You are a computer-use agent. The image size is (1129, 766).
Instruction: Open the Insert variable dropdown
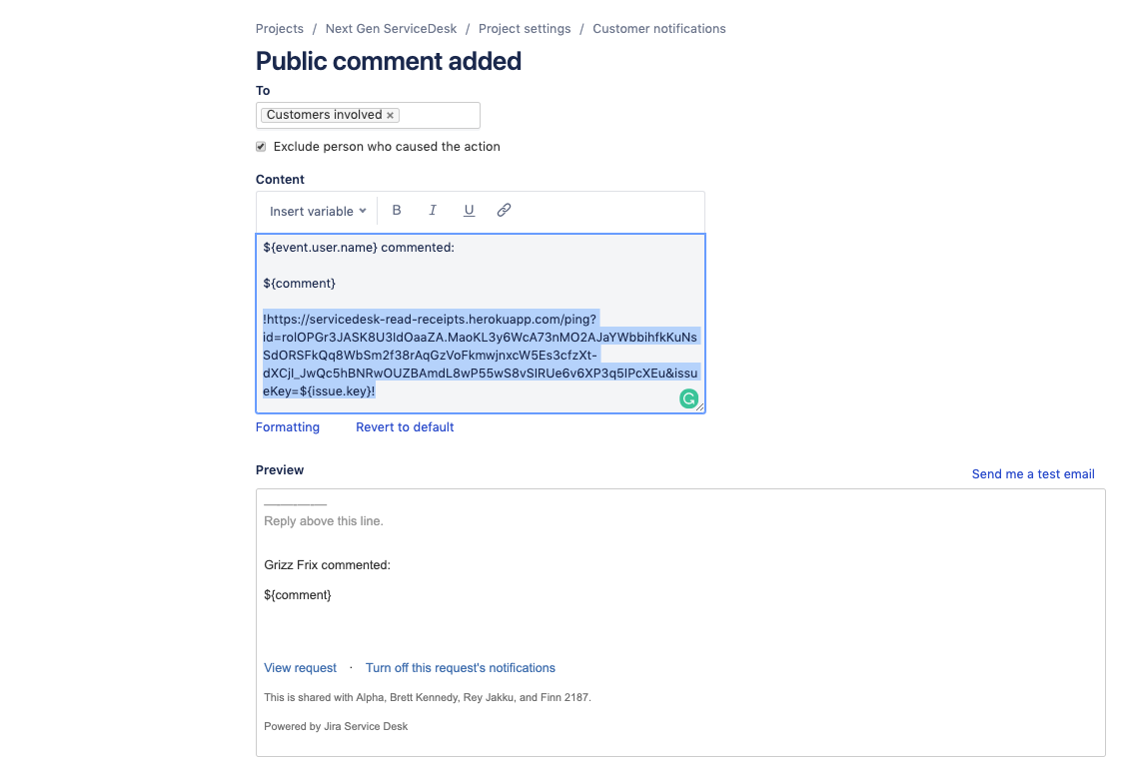[x=318, y=212]
